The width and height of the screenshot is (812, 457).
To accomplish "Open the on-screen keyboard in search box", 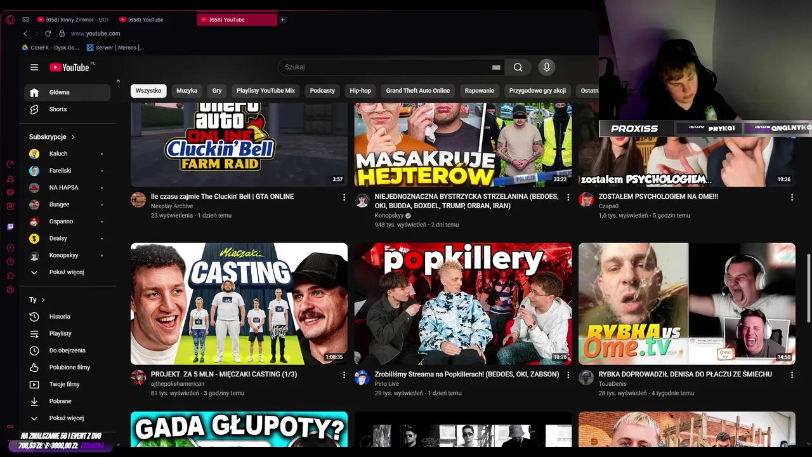I will tap(496, 67).
